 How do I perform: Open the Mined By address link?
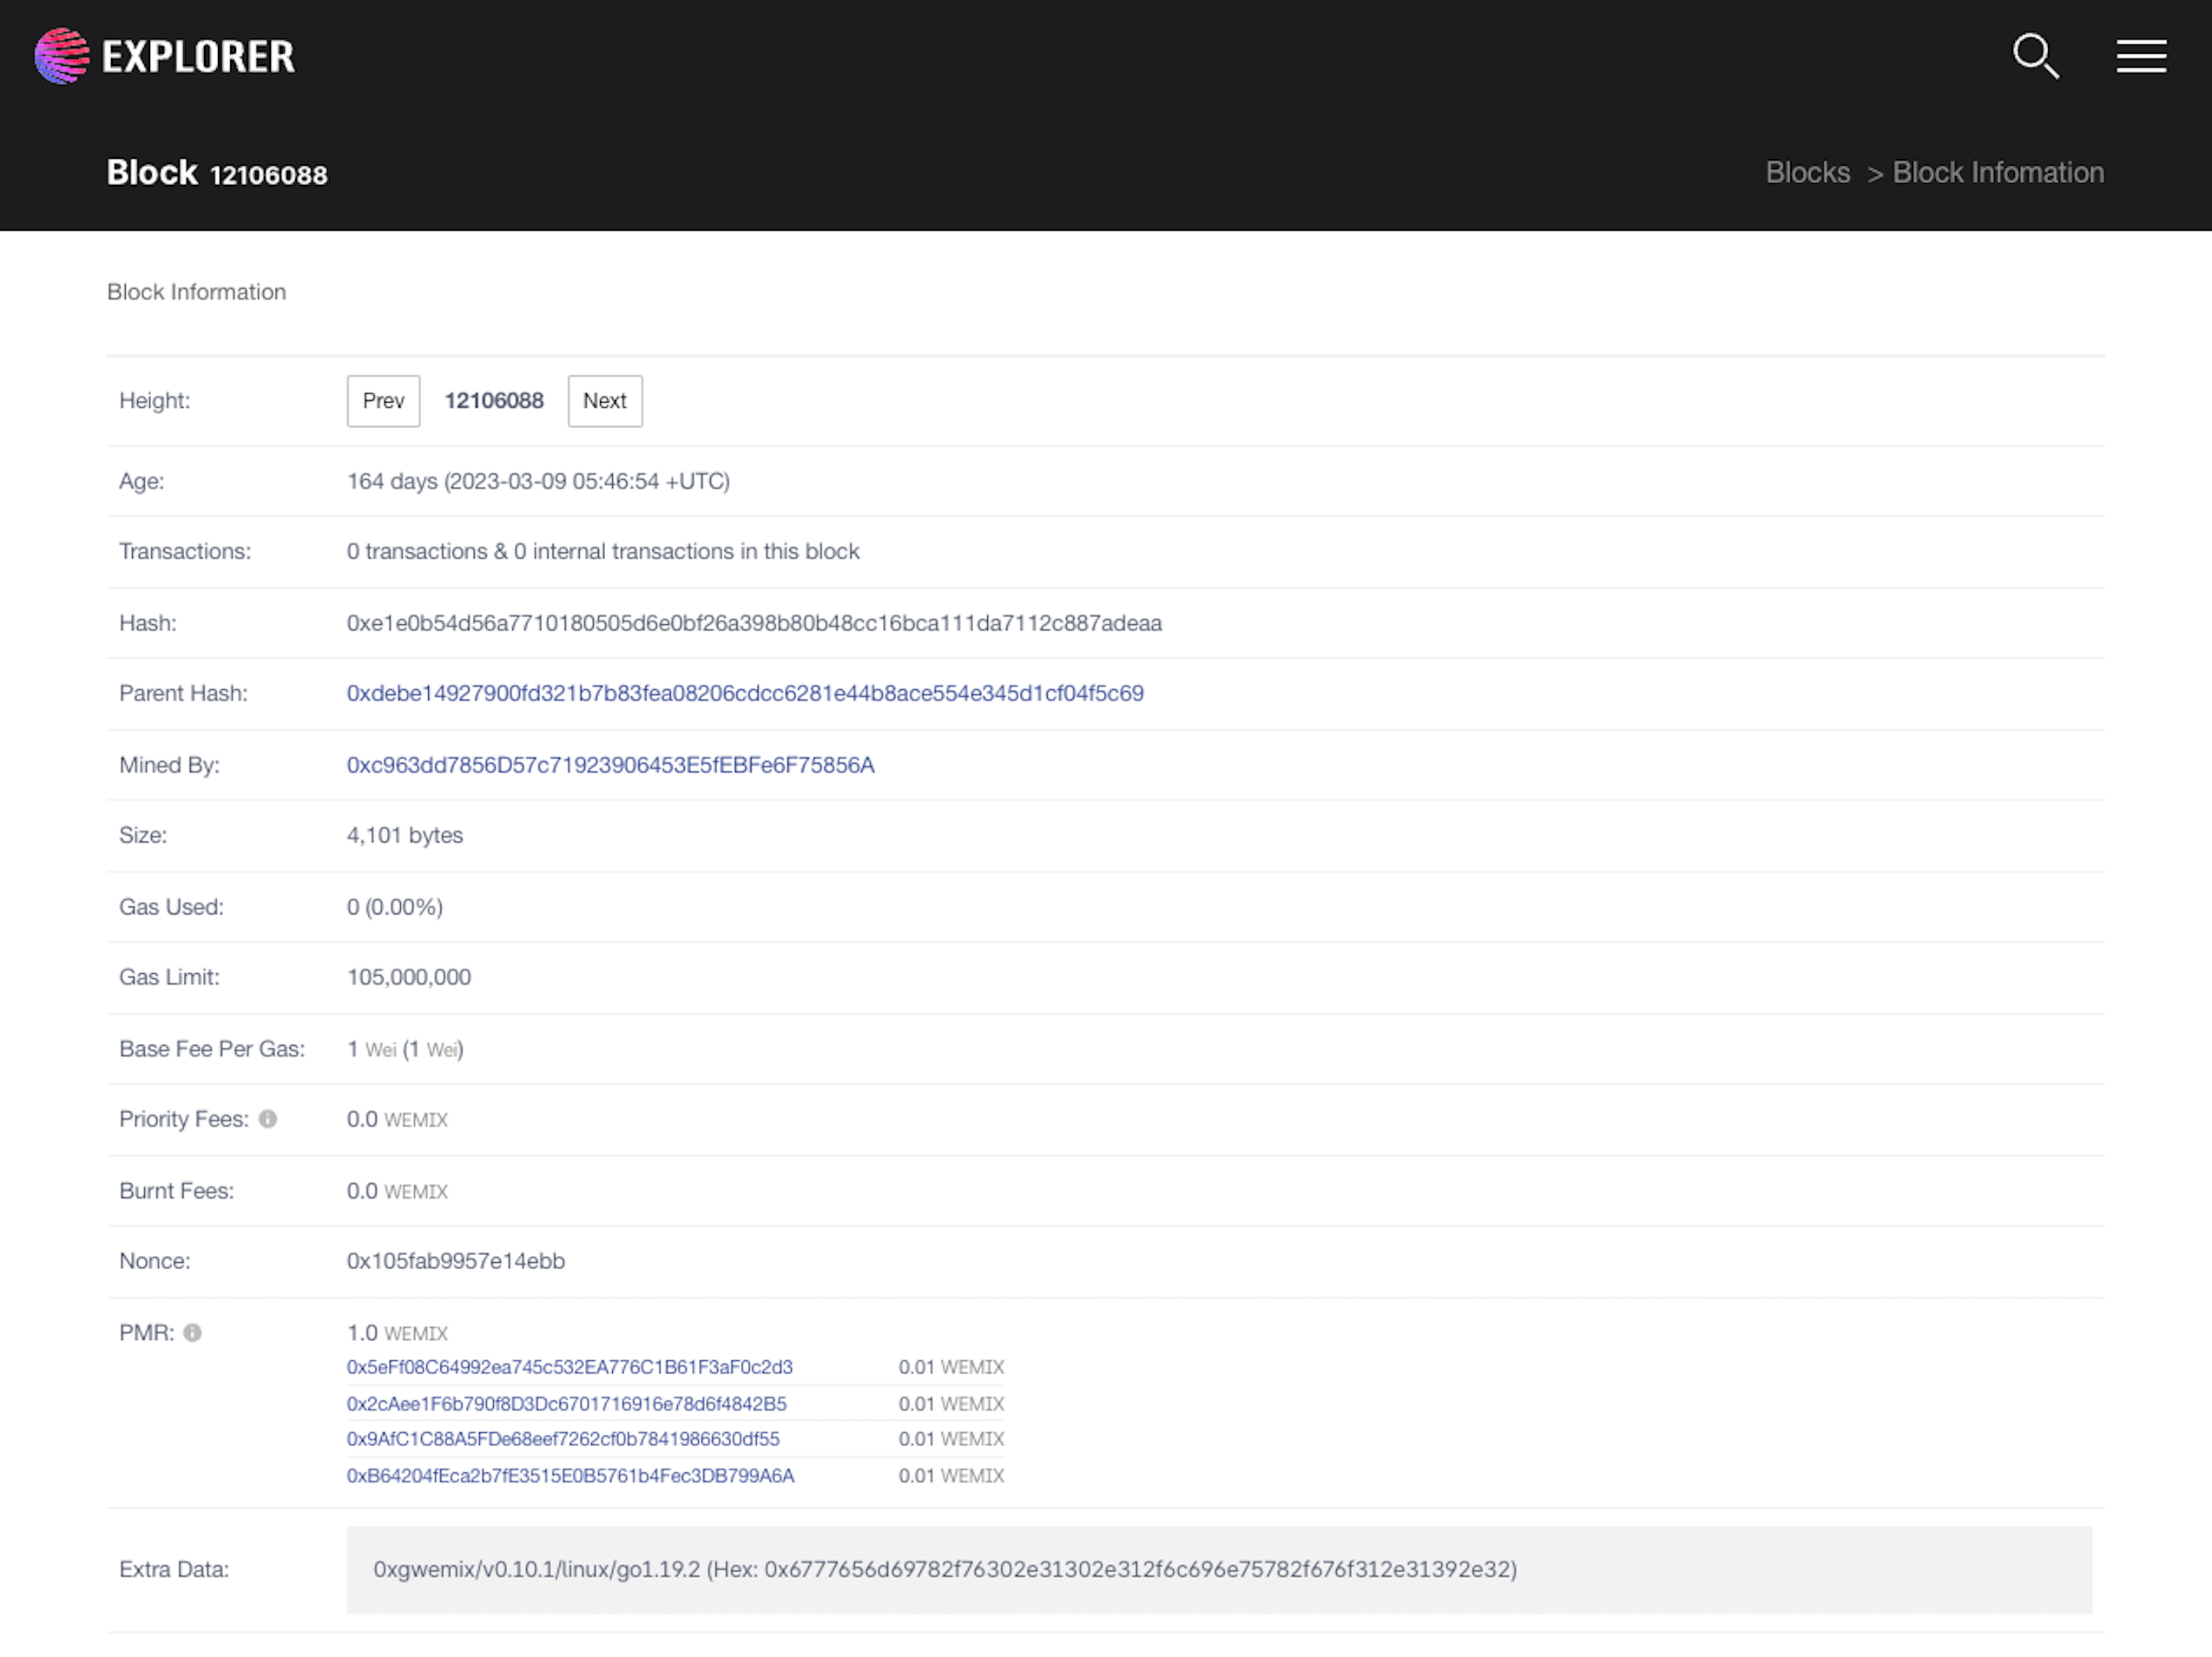tap(610, 765)
